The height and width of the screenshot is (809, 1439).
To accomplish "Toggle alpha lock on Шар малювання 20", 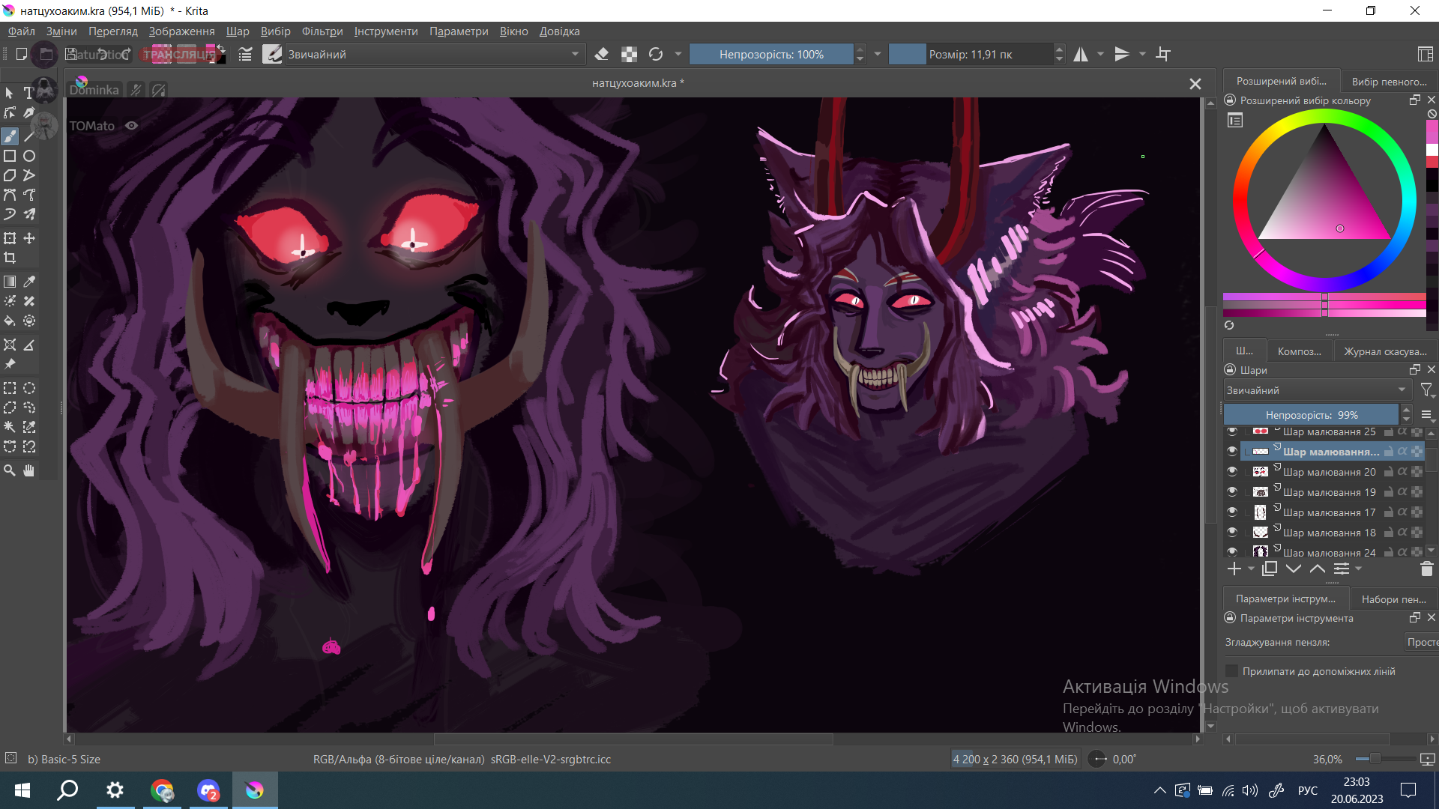I will tap(1402, 471).
